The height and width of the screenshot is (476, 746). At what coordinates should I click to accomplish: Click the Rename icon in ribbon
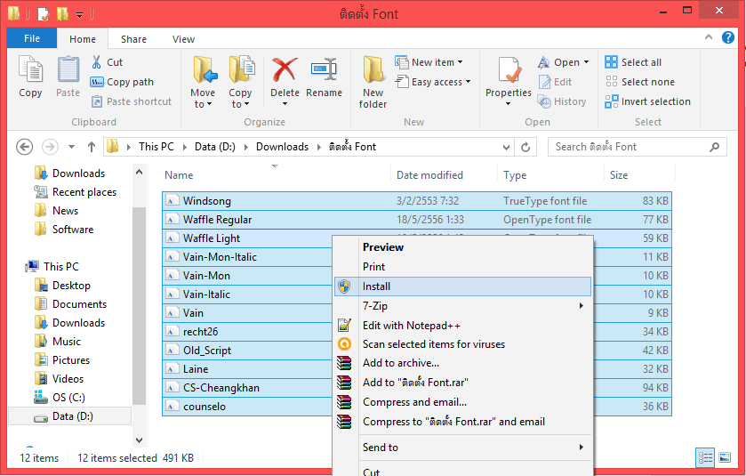(x=324, y=77)
